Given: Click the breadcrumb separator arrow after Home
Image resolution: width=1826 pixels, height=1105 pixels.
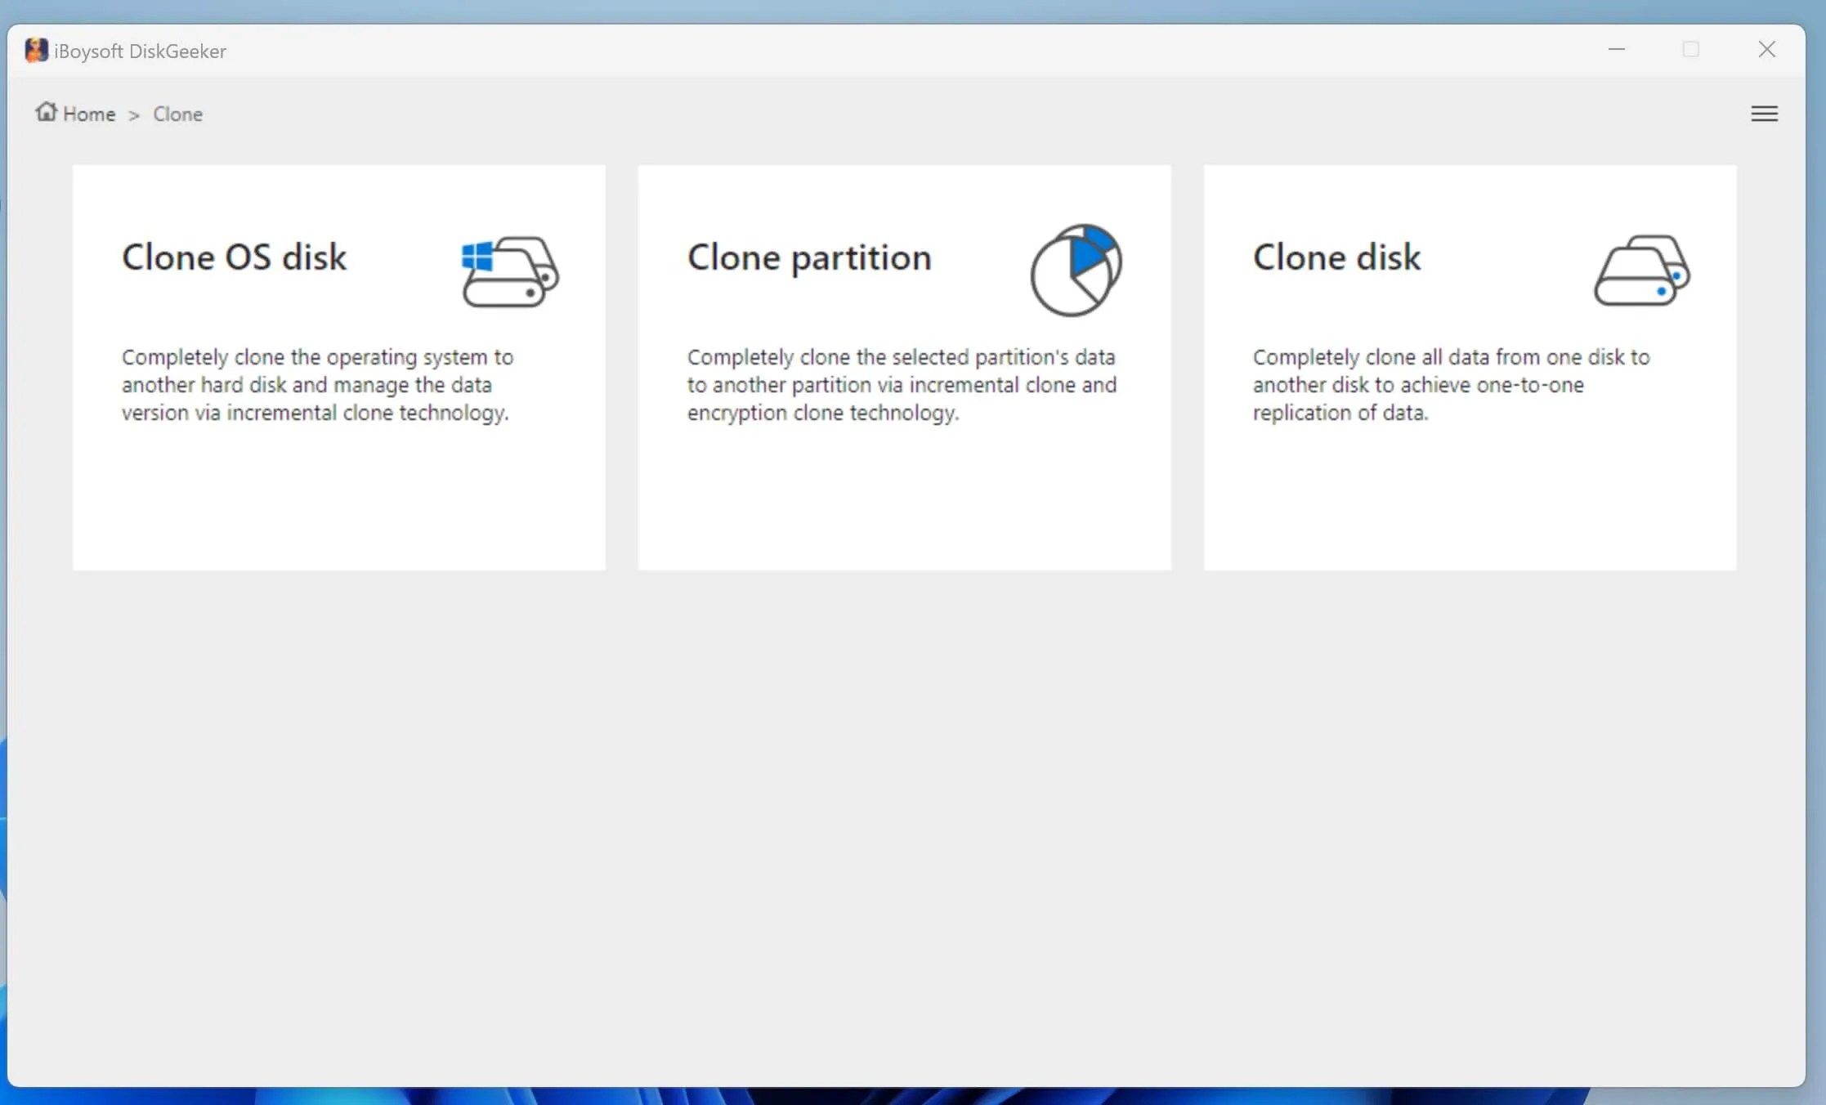Looking at the screenshot, I should 134,115.
